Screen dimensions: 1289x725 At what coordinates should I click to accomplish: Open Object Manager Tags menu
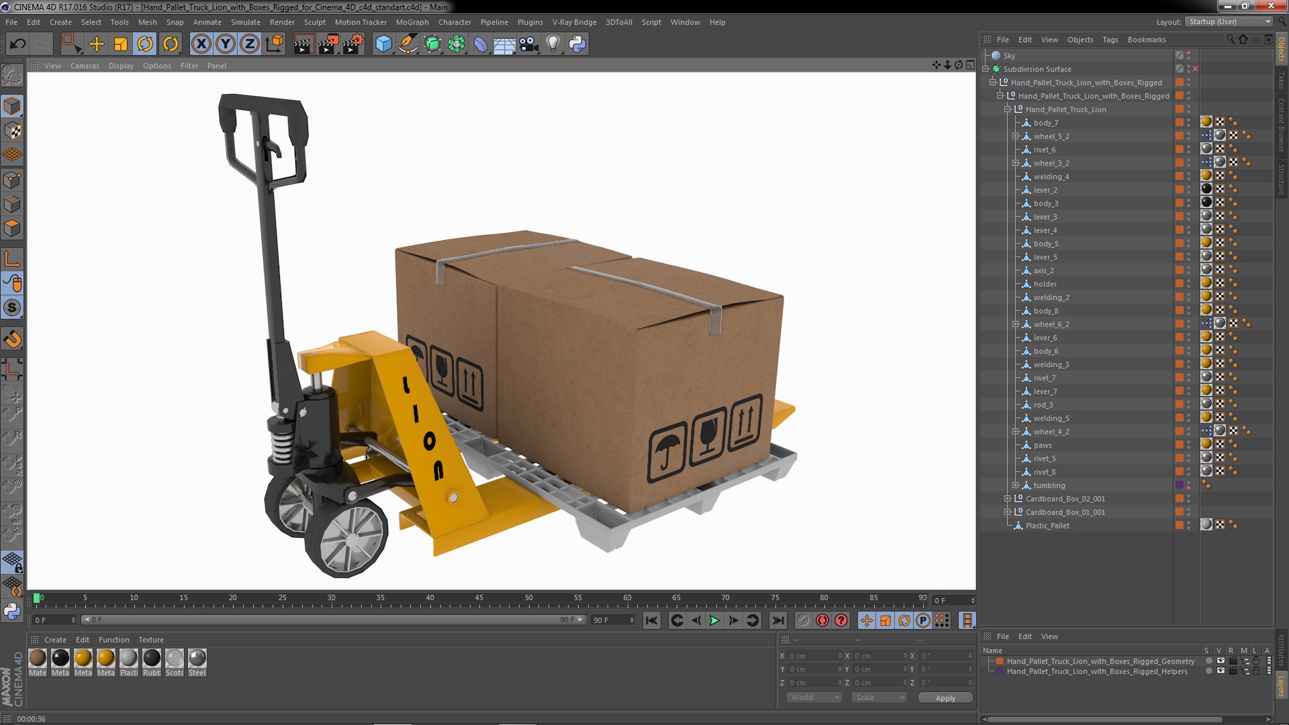pos(1110,40)
